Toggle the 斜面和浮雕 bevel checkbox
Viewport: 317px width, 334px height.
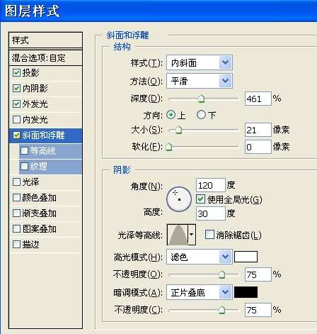coord(16,135)
